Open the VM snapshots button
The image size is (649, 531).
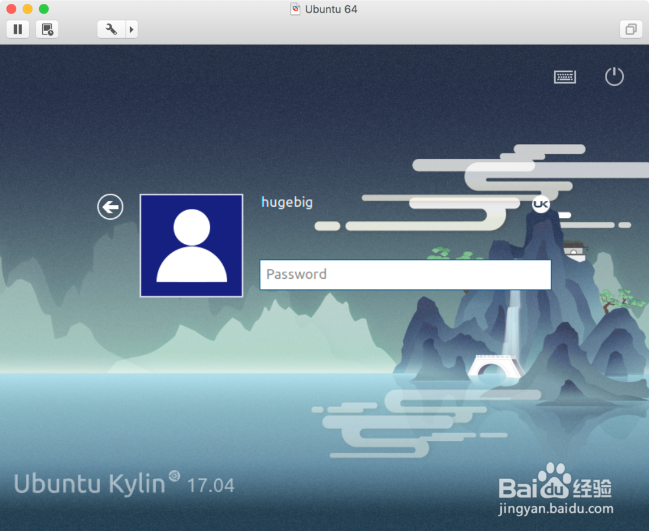[x=47, y=29]
